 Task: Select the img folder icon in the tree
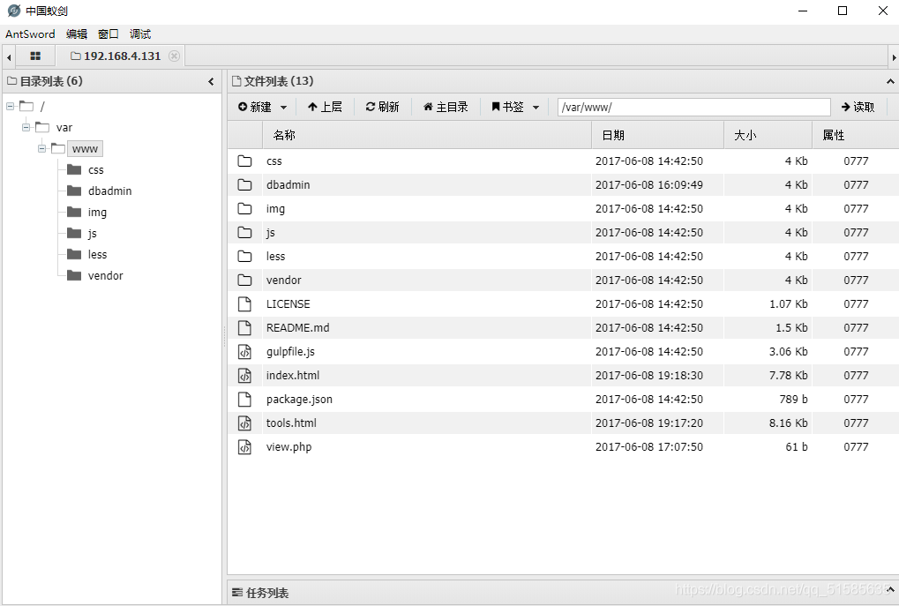coord(74,212)
